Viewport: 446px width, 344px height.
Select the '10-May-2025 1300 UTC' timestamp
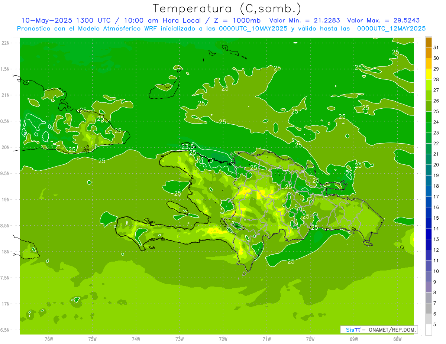(x=65, y=20)
